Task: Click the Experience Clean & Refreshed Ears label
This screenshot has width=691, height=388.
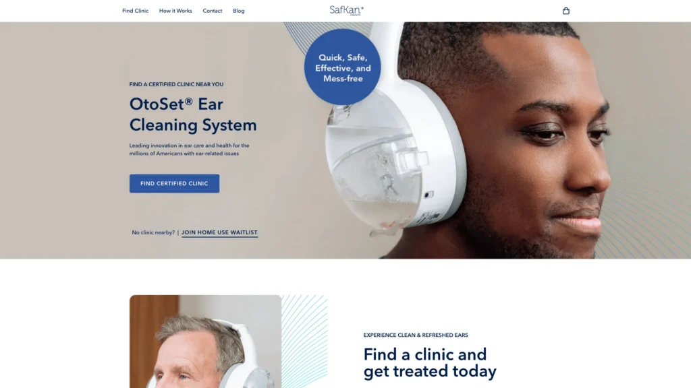Action: (x=416, y=335)
